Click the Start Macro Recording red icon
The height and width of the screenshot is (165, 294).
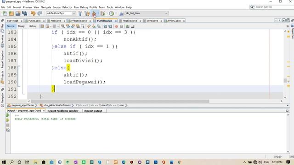pyautogui.click(x=116, y=27)
